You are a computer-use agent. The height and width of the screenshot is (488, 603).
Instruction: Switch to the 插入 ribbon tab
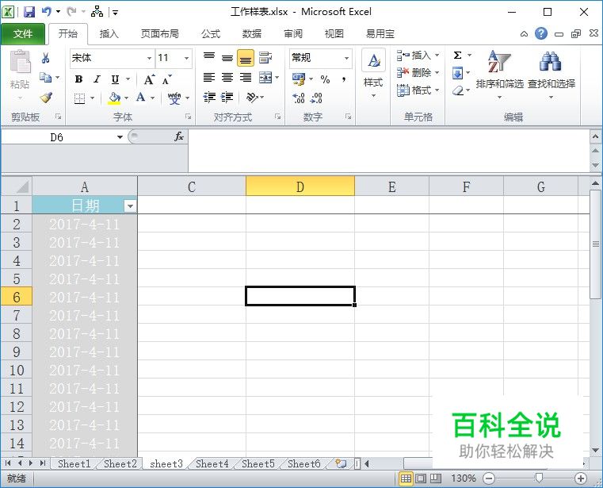click(x=109, y=34)
